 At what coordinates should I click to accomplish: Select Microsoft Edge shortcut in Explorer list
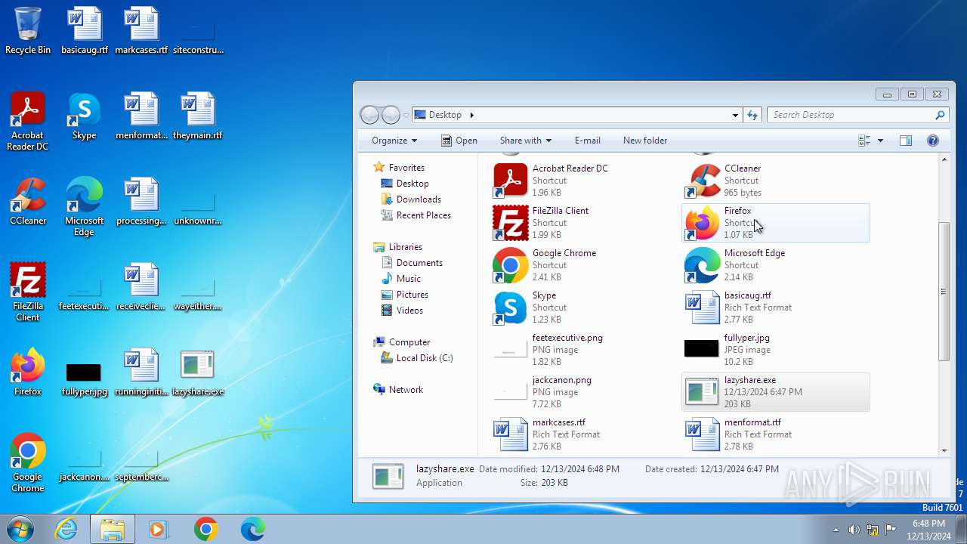pos(776,265)
